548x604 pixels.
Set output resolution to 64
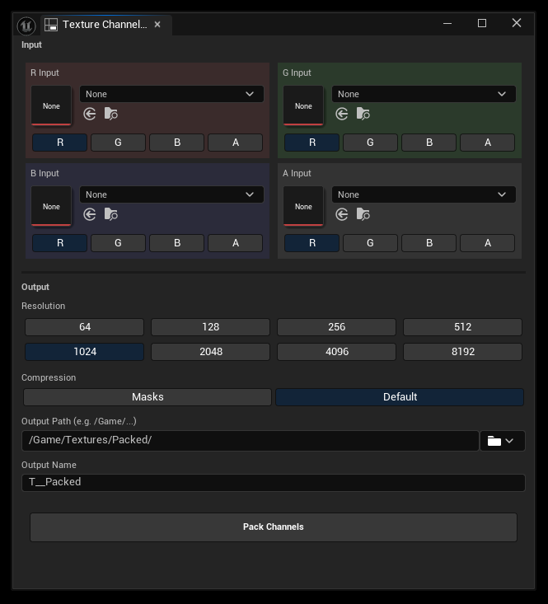85,327
